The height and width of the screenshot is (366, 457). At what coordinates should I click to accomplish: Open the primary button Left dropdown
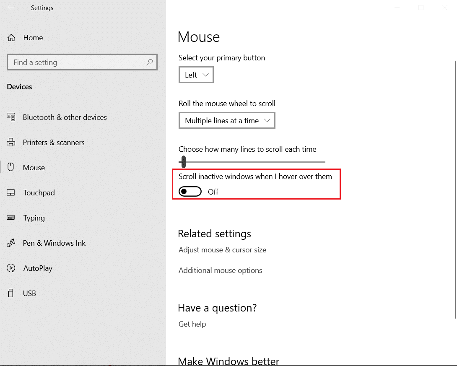coord(196,75)
